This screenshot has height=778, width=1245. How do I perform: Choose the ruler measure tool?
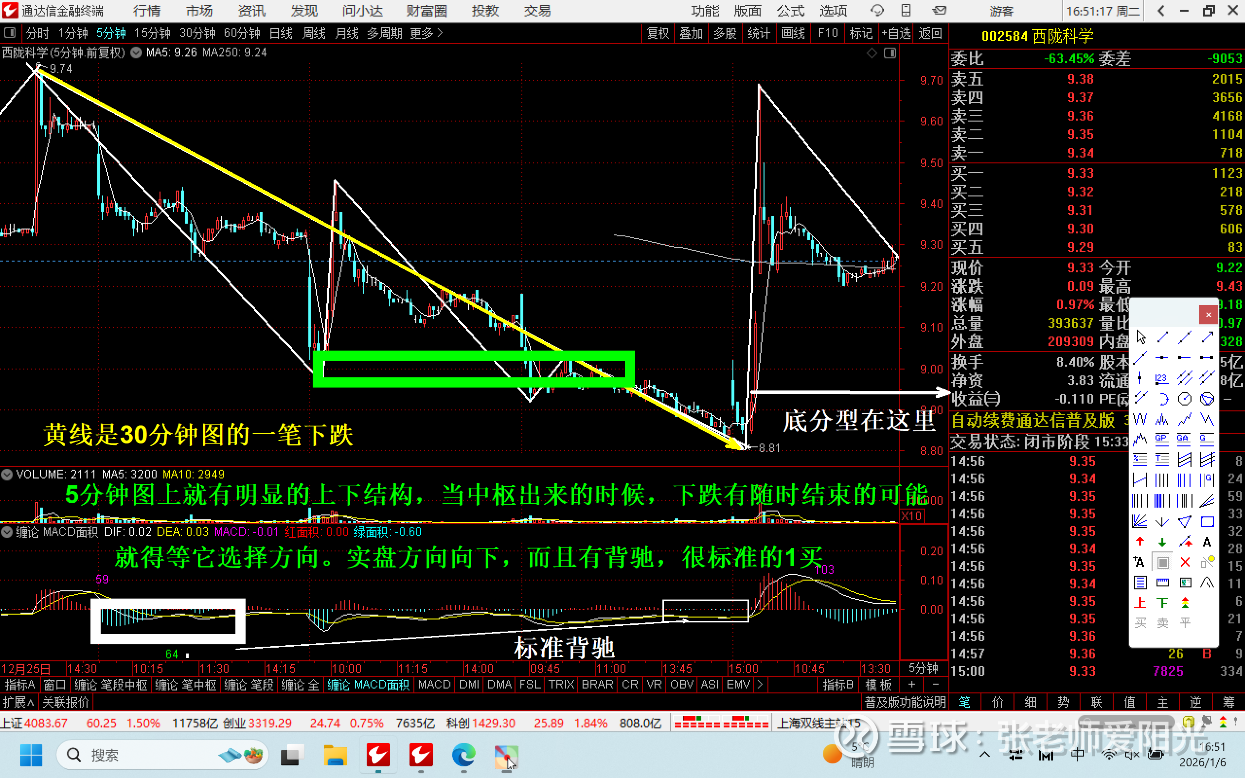[1162, 583]
